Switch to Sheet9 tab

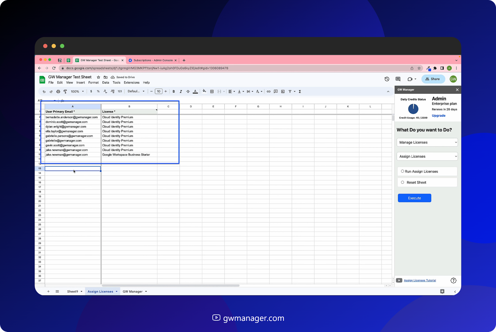73,292
